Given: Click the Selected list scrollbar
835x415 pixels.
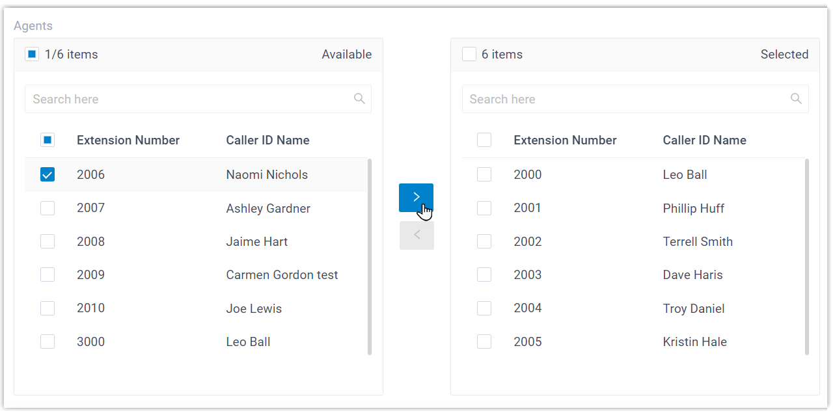Looking at the screenshot, I should 807,256.
